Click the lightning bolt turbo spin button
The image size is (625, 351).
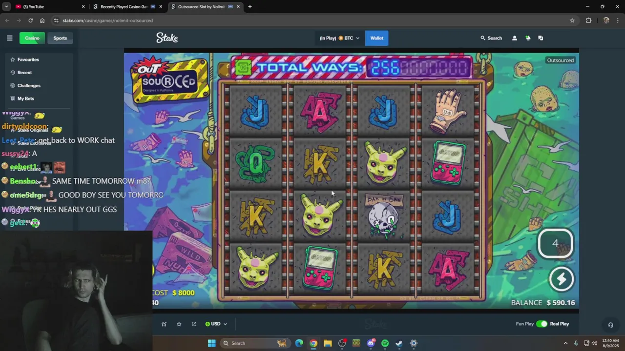561,279
